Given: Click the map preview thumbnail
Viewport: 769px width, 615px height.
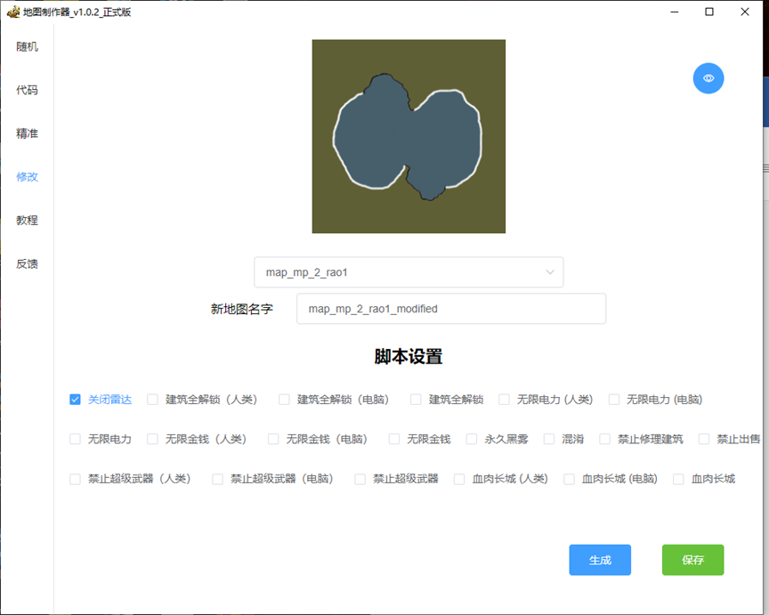Looking at the screenshot, I should click(x=409, y=136).
